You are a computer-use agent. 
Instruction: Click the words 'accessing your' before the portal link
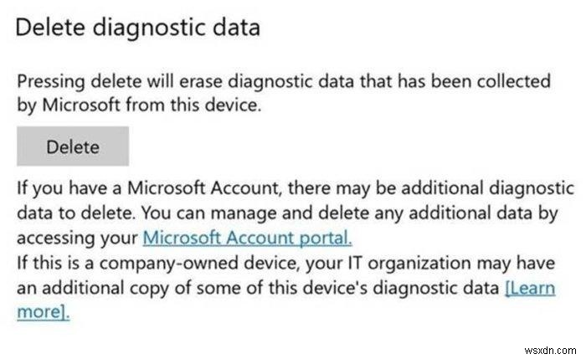tap(77, 237)
